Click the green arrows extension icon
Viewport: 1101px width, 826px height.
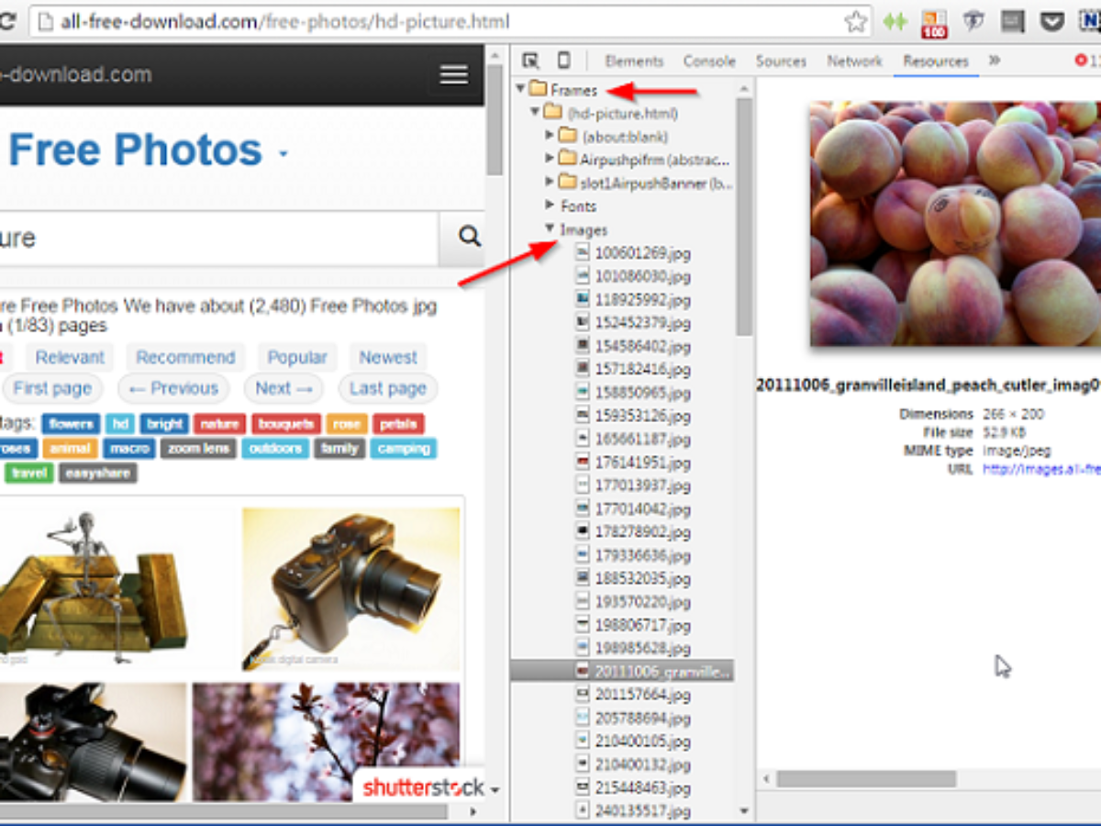click(895, 22)
